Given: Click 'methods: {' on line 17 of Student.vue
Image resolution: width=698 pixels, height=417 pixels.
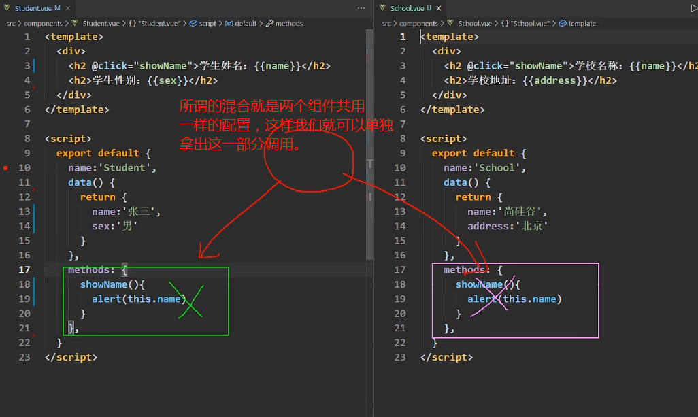Looking at the screenshot, I should point(97,269).
